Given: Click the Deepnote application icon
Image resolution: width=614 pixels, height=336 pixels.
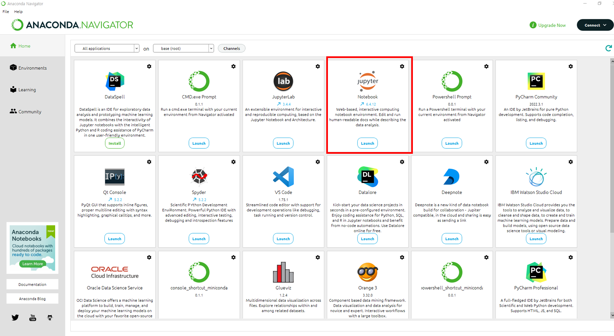Looking at the screenshot, I should (452, 177).
